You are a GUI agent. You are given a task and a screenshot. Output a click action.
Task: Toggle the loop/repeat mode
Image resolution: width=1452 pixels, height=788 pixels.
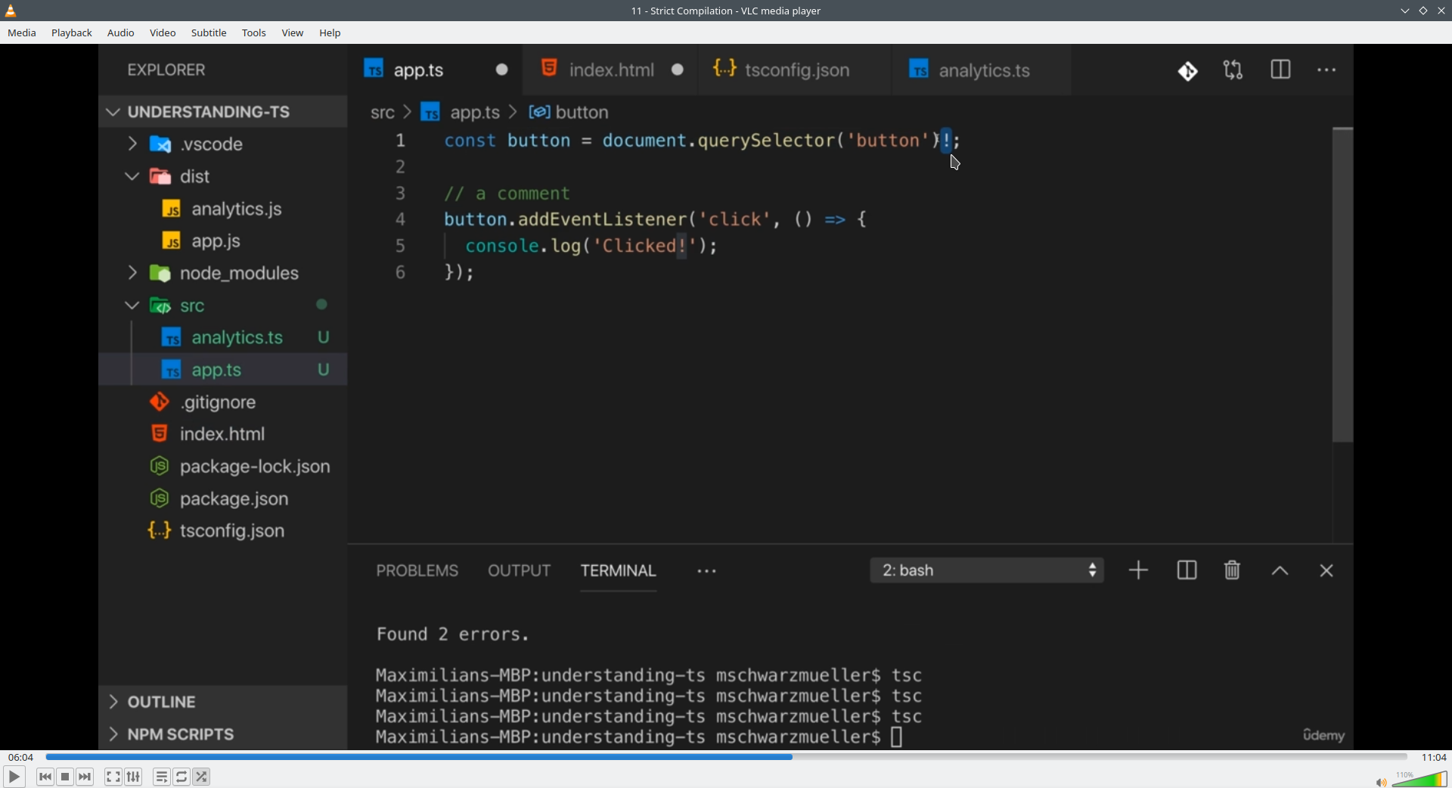pos(181,777)
